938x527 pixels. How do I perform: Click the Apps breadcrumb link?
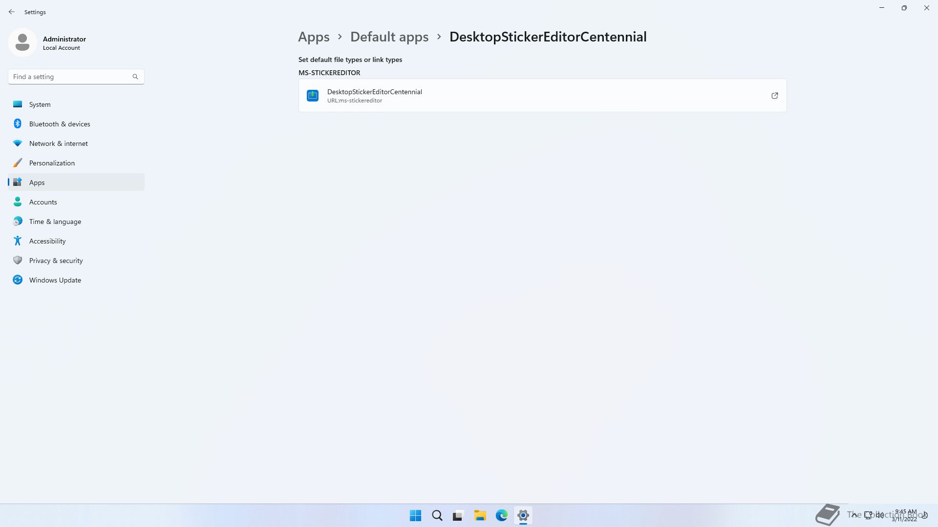click(x=314, y=37)
